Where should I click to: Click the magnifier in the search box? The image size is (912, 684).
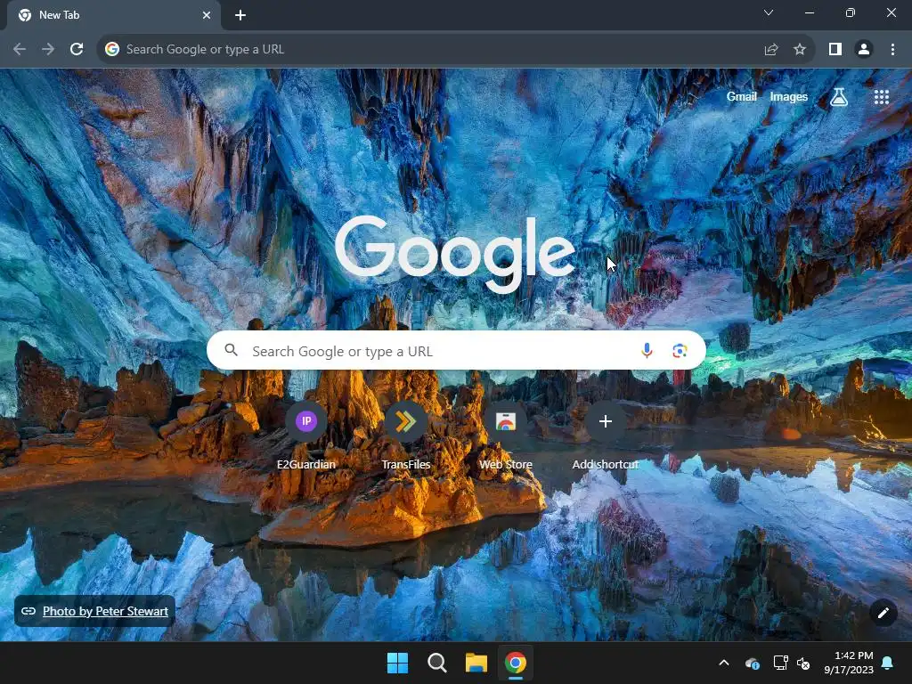point(231,350)
